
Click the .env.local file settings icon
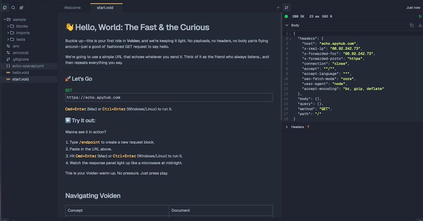tap(8, 53)
